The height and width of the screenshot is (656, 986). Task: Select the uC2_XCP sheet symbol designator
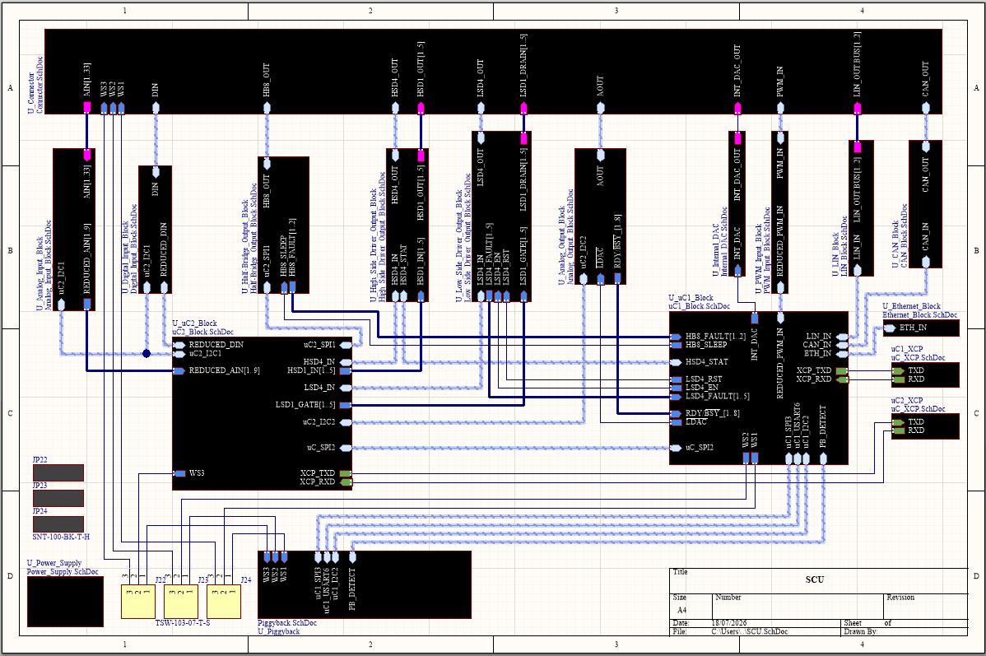pos(907,400)
